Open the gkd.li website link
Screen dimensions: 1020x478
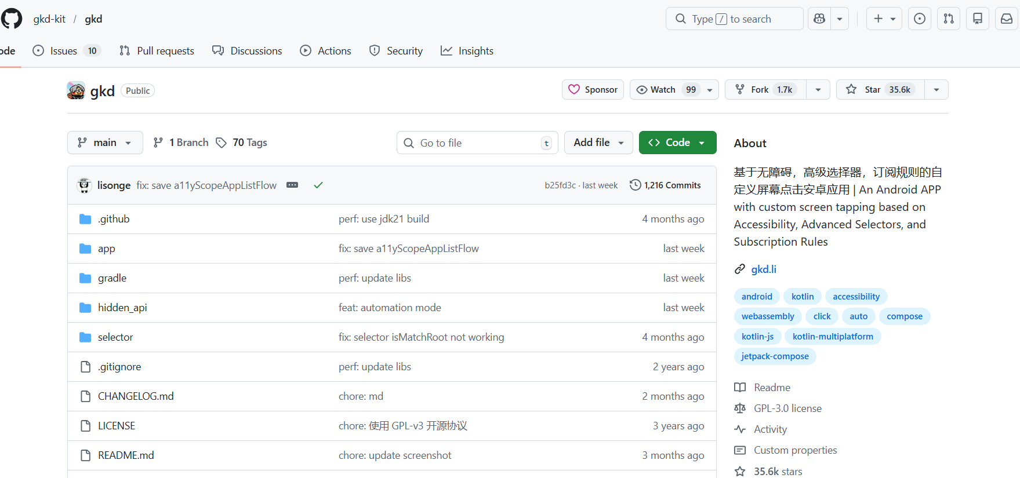(764, 269)
